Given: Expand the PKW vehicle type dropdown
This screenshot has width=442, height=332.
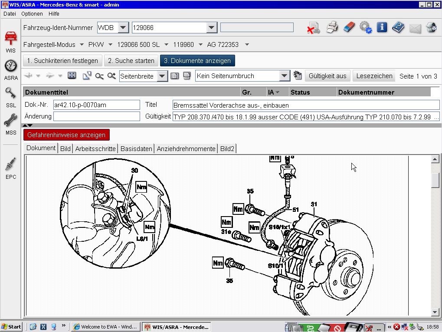Looking at the screenshot, I should tap(111, 45).
